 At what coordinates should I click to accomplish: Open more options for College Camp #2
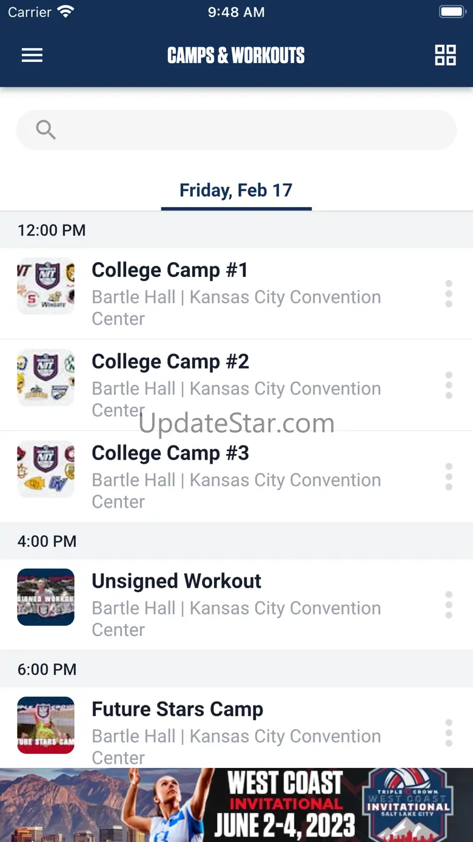[449, 385]
